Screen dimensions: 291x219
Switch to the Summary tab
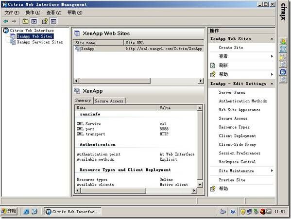(x=83, y=101)
